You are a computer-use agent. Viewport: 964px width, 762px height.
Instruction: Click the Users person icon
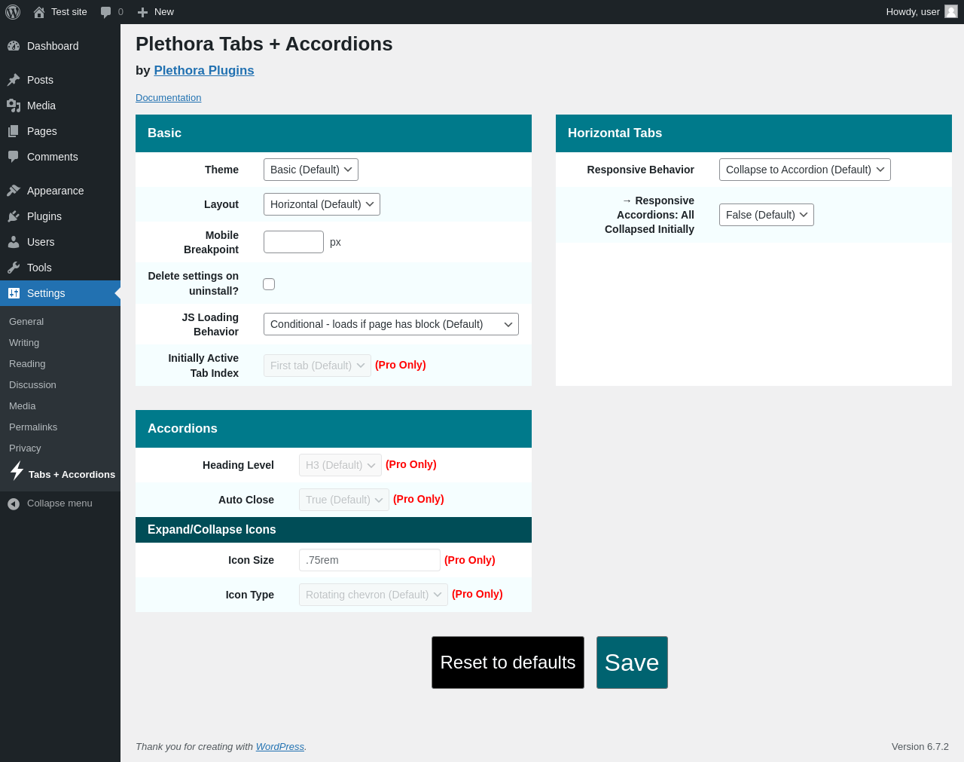pyautogui.click(x=14, y=242)
